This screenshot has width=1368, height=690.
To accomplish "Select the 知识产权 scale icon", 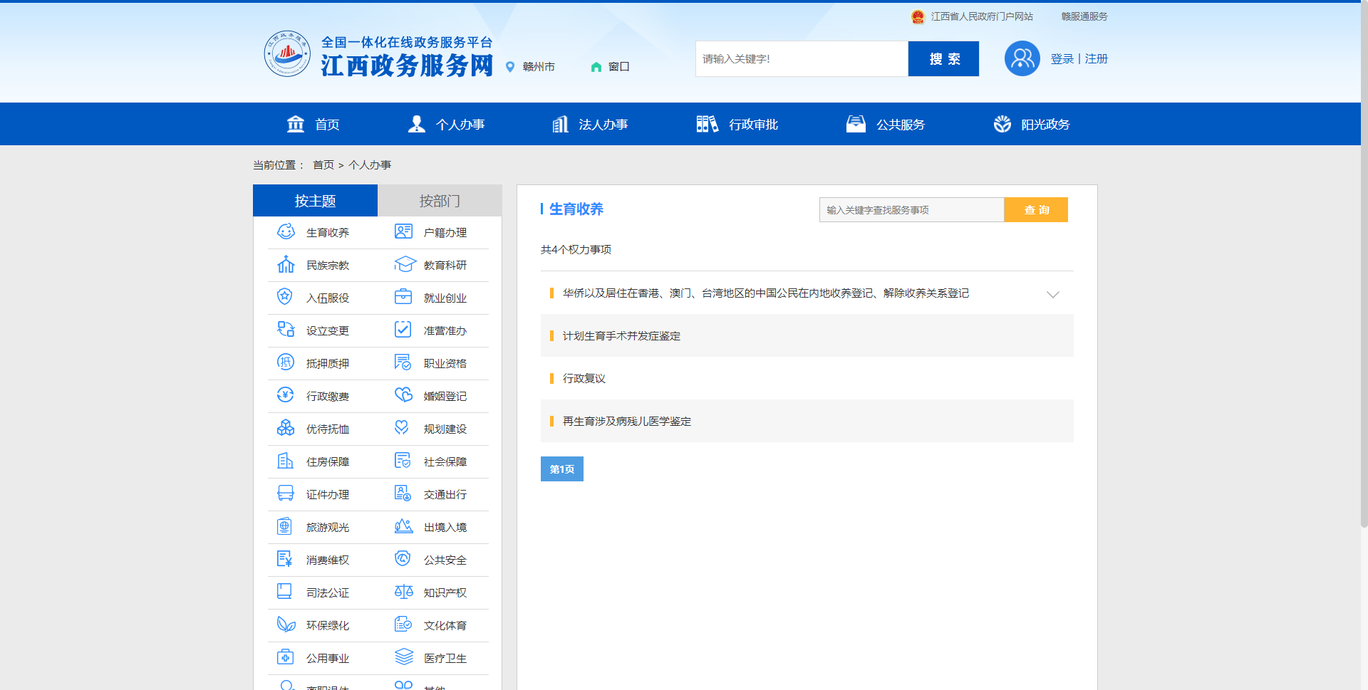I will click(403, 592).
